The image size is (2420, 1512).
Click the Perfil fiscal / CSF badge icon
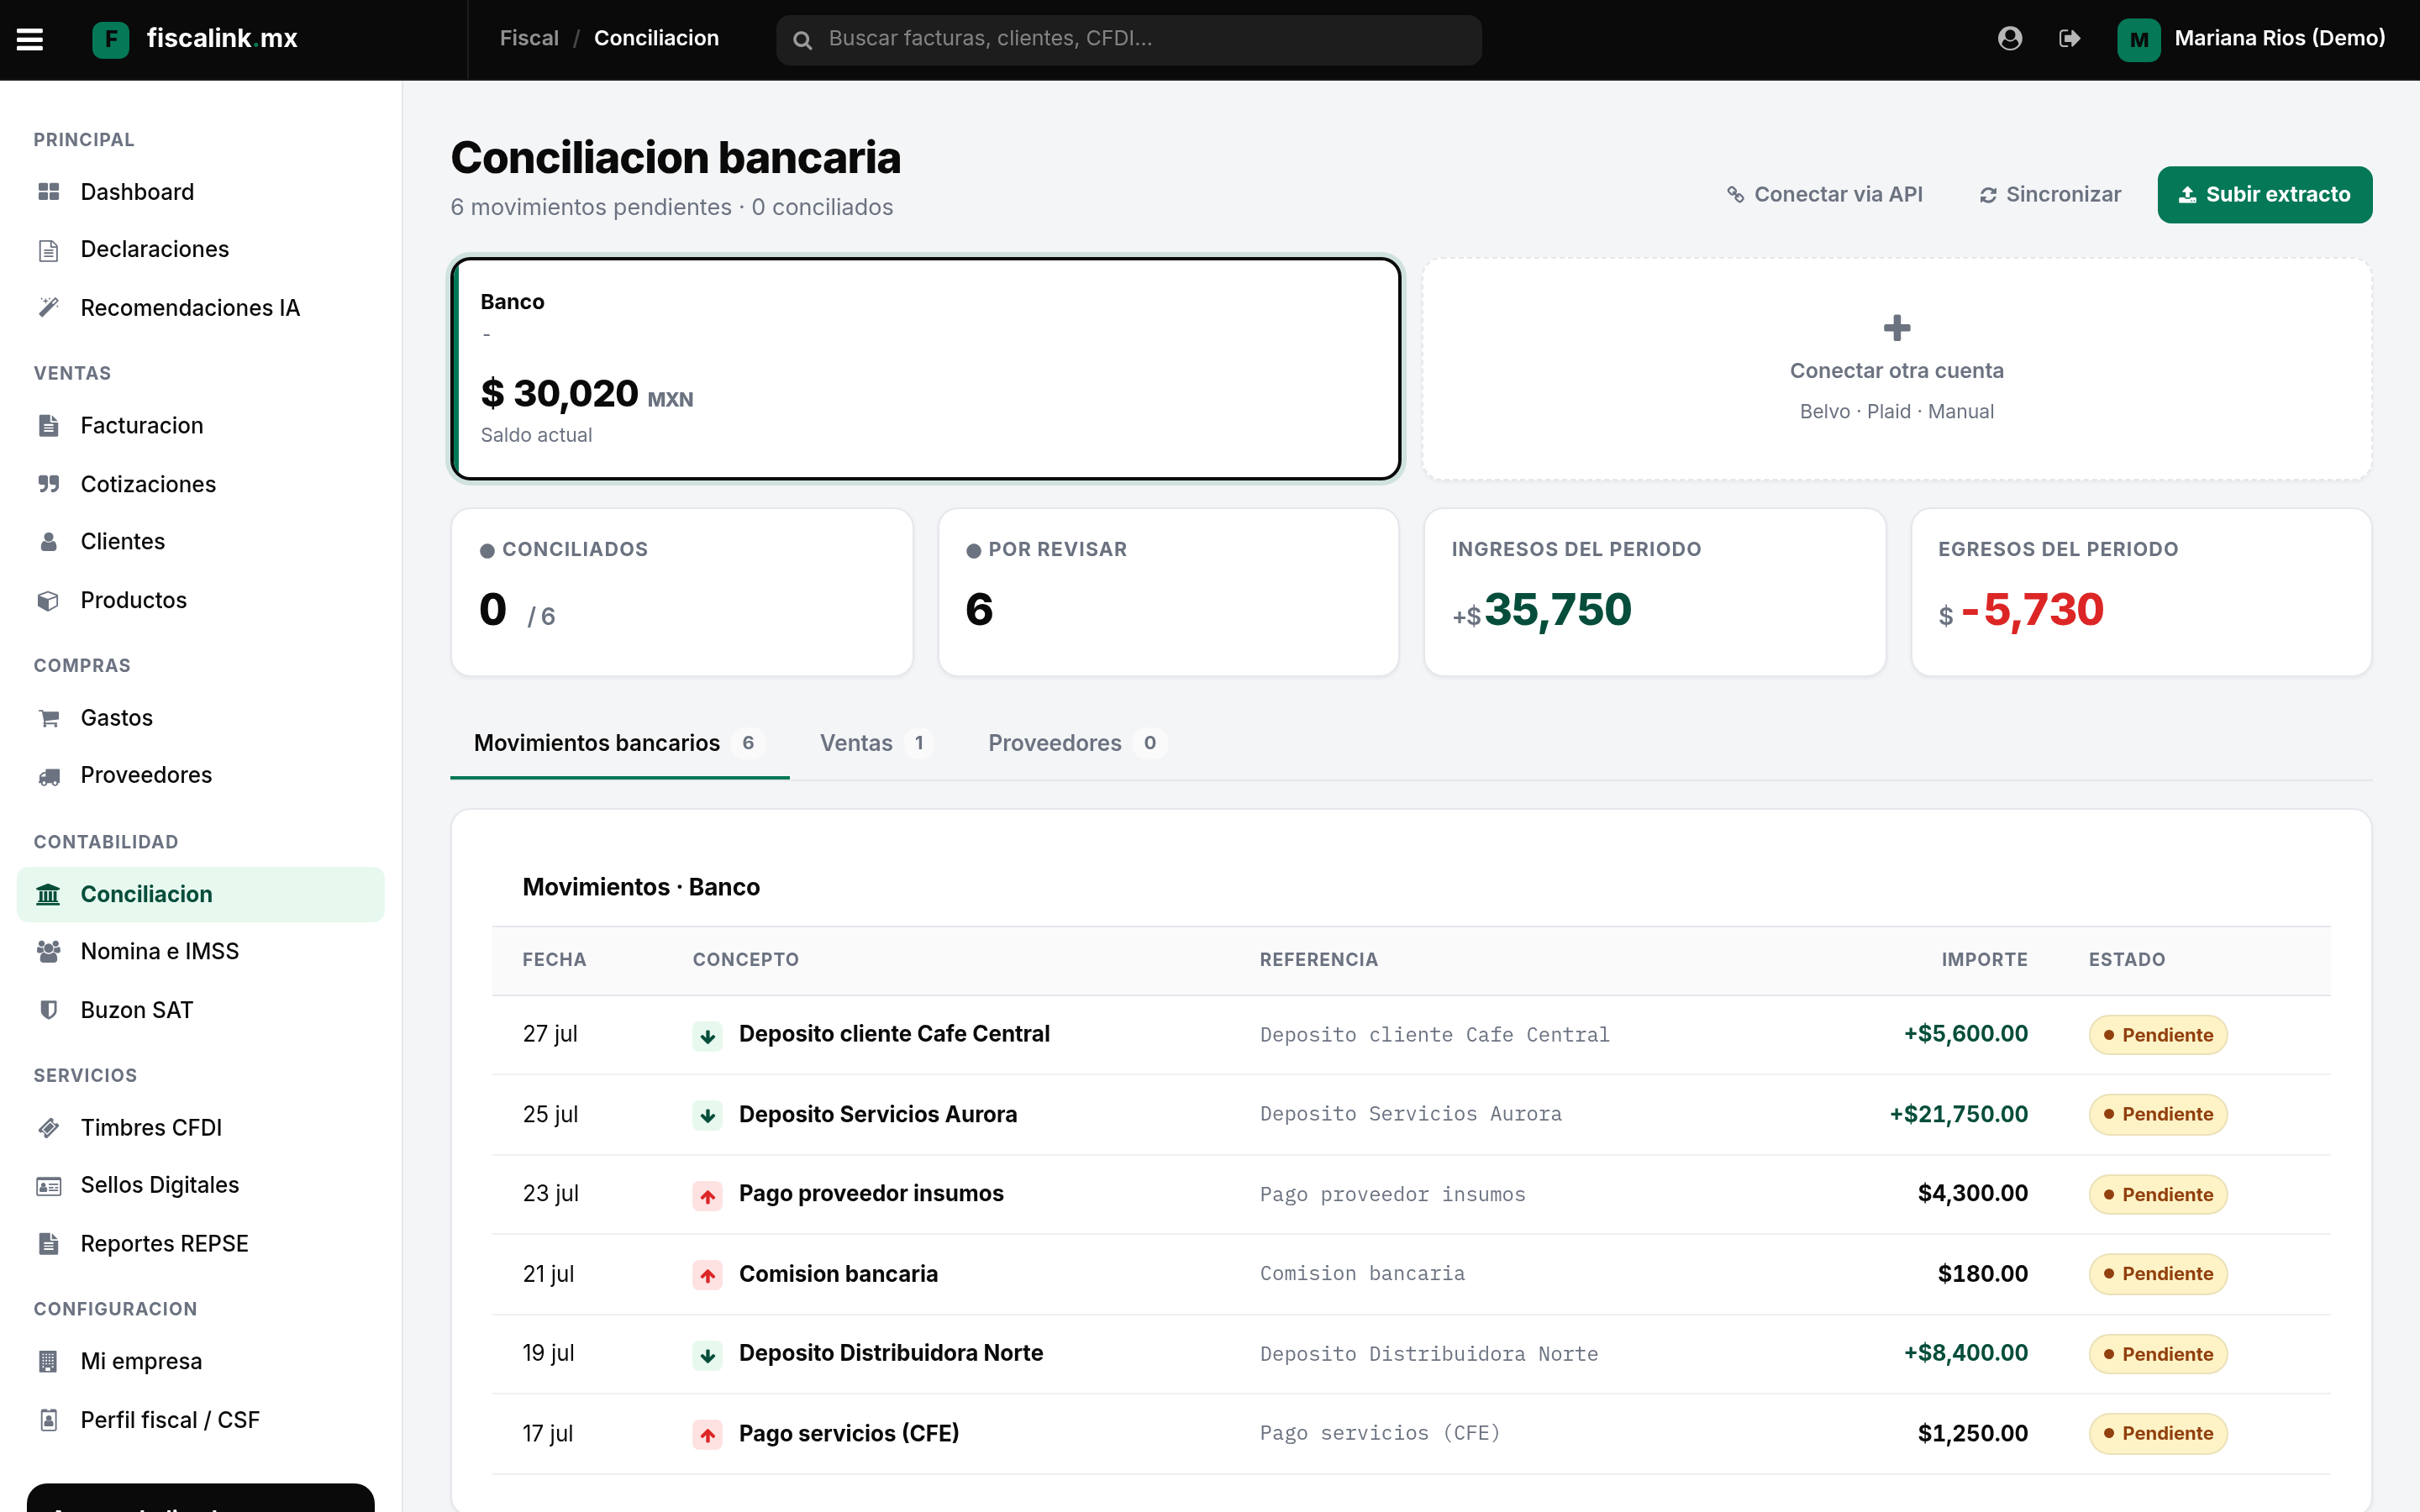point(48,1420)
